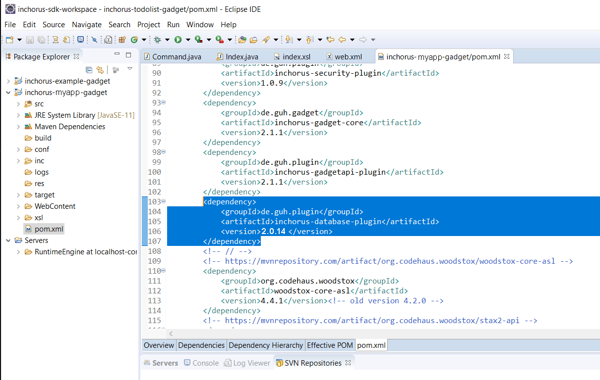Switch to the index.xsl editor tab
The image size is (600, 380).
pyautogui.click(x=292, y=56)
